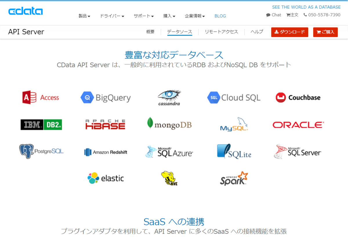Click the mongoDB logo
The image size is (348, 239).
[x=169, y=124]
